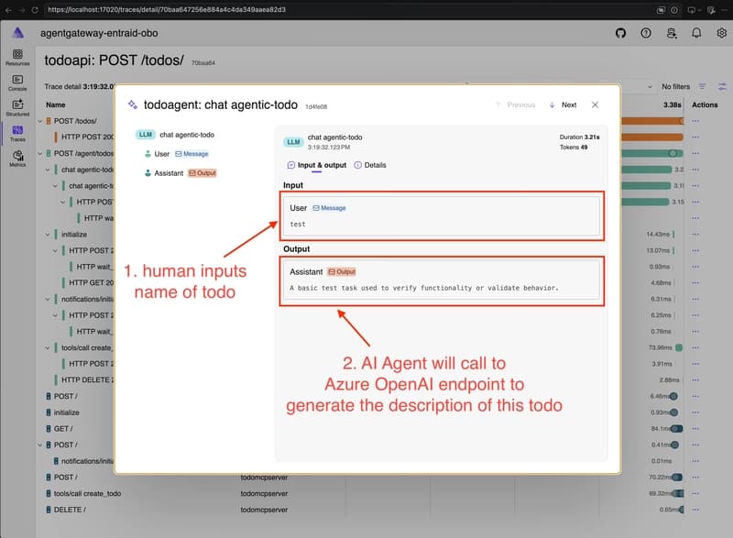Viewport: 733px width, 538px height.
Task: Select the GET / span row
Action: point(63,429)
